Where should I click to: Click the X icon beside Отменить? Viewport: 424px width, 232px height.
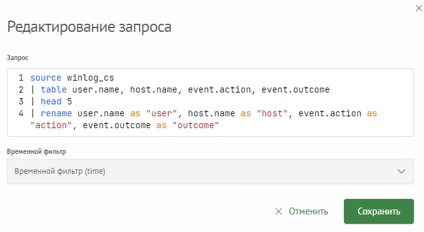pyautogui.click(x=279, y=211)
